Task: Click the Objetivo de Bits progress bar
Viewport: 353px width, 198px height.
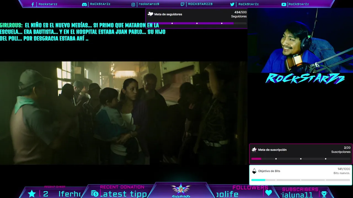Action: (x=301, y=180)
